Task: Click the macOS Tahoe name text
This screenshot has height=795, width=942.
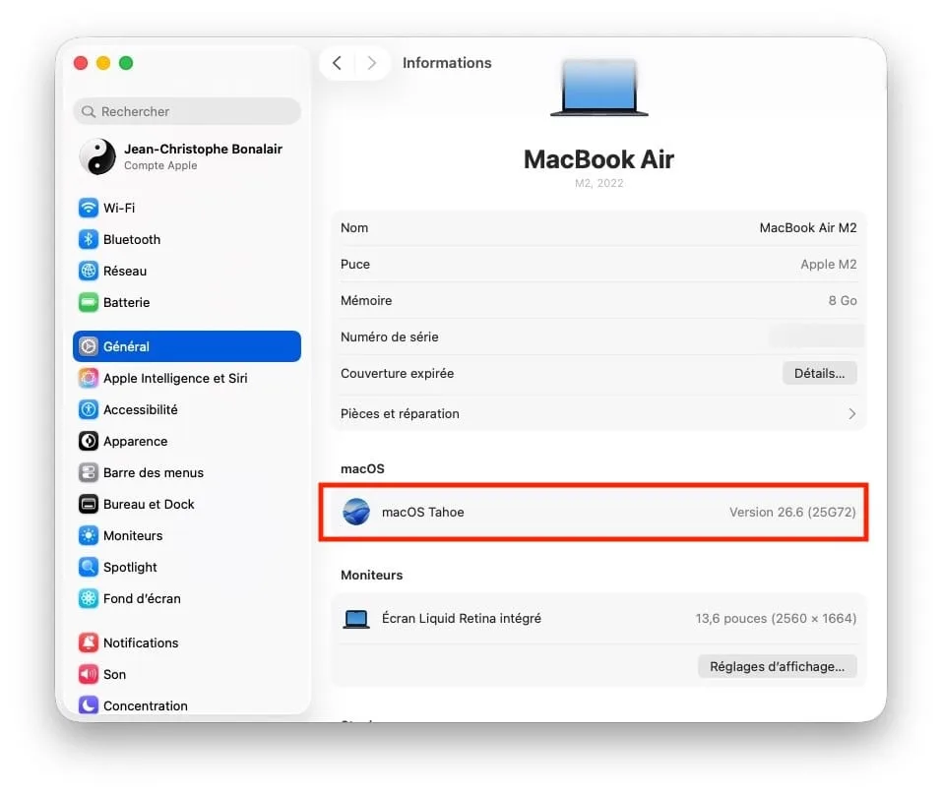Action: coord(423,513)
